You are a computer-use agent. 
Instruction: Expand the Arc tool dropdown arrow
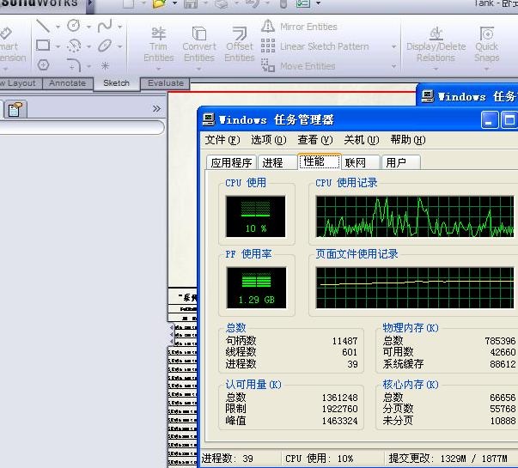(x=88, y=46)
